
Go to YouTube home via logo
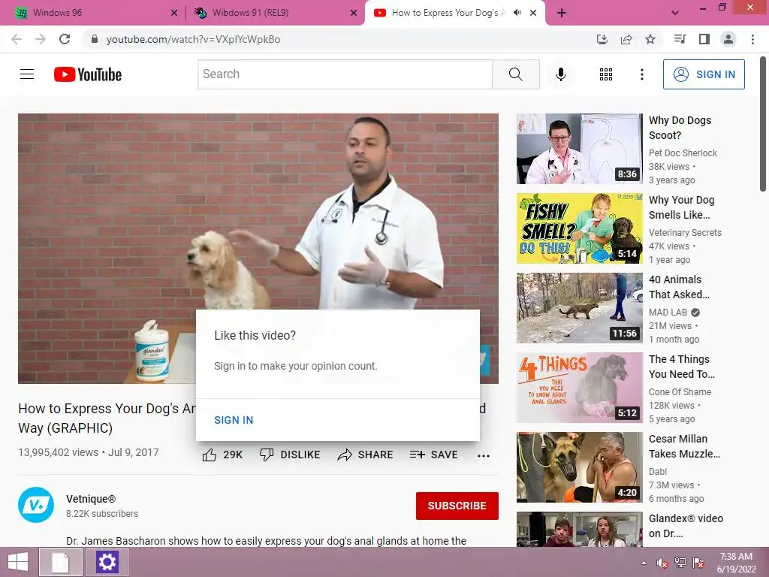(88, 74)
